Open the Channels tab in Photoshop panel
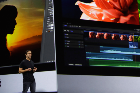This screenshot has height=93, width=140. 49,17
